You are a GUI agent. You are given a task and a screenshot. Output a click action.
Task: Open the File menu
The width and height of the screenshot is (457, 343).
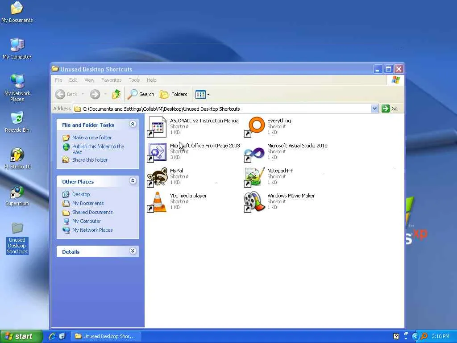[x=58, y=80]
